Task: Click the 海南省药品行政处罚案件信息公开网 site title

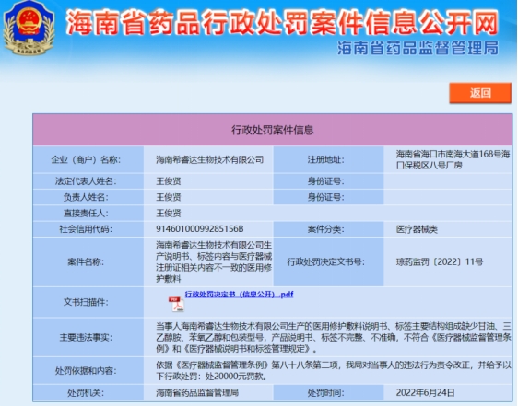Action: pyautogui.click(x=282, y=22)
